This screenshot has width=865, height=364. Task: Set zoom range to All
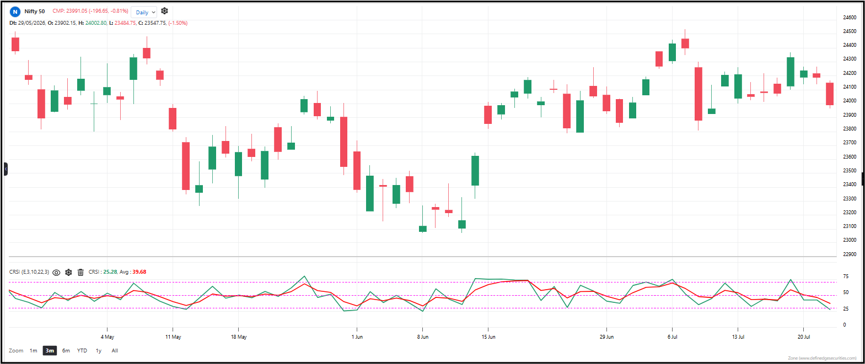tap(115, 351)
